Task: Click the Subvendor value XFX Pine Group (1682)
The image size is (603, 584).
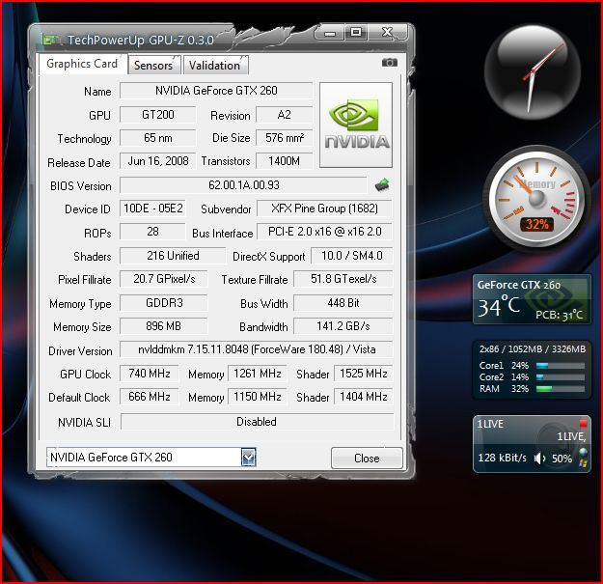Action: (x=324, y=209)
